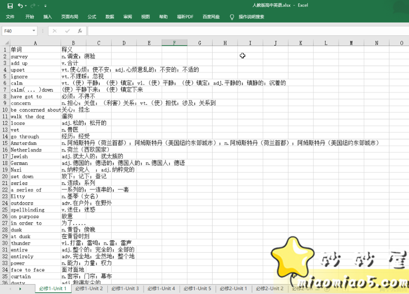Viewport: 409px width, 294px height.
Task: Cancel input using formula bar X icon
Action: point(54,30)
